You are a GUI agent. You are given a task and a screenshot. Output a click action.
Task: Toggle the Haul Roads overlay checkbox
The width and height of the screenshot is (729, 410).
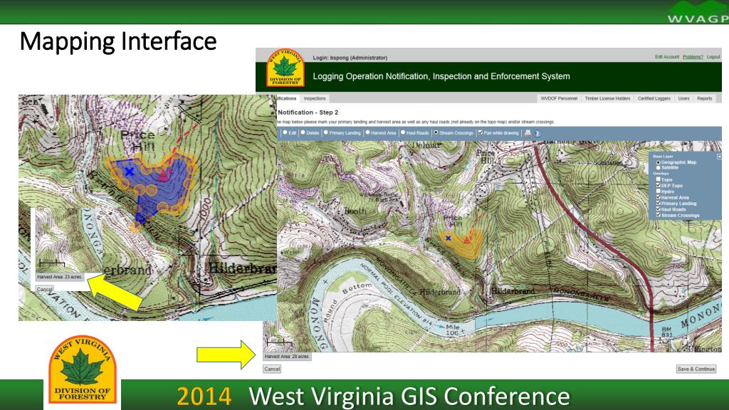(x=658, y=209)
